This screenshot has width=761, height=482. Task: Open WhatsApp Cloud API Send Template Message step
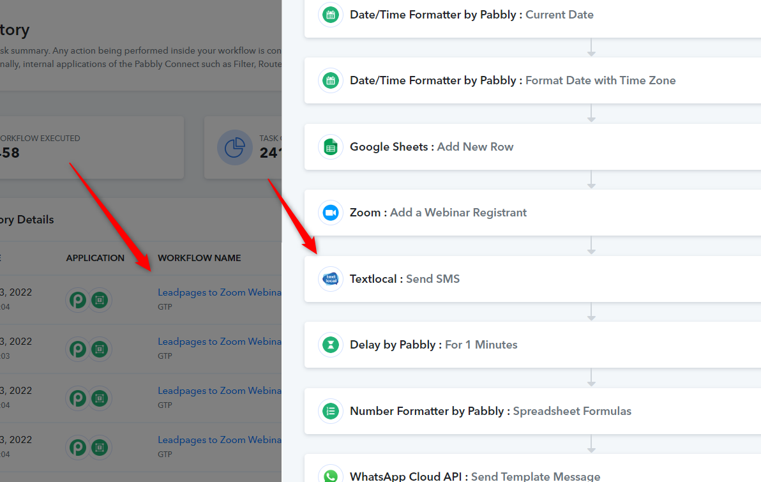tap(532, 469)
